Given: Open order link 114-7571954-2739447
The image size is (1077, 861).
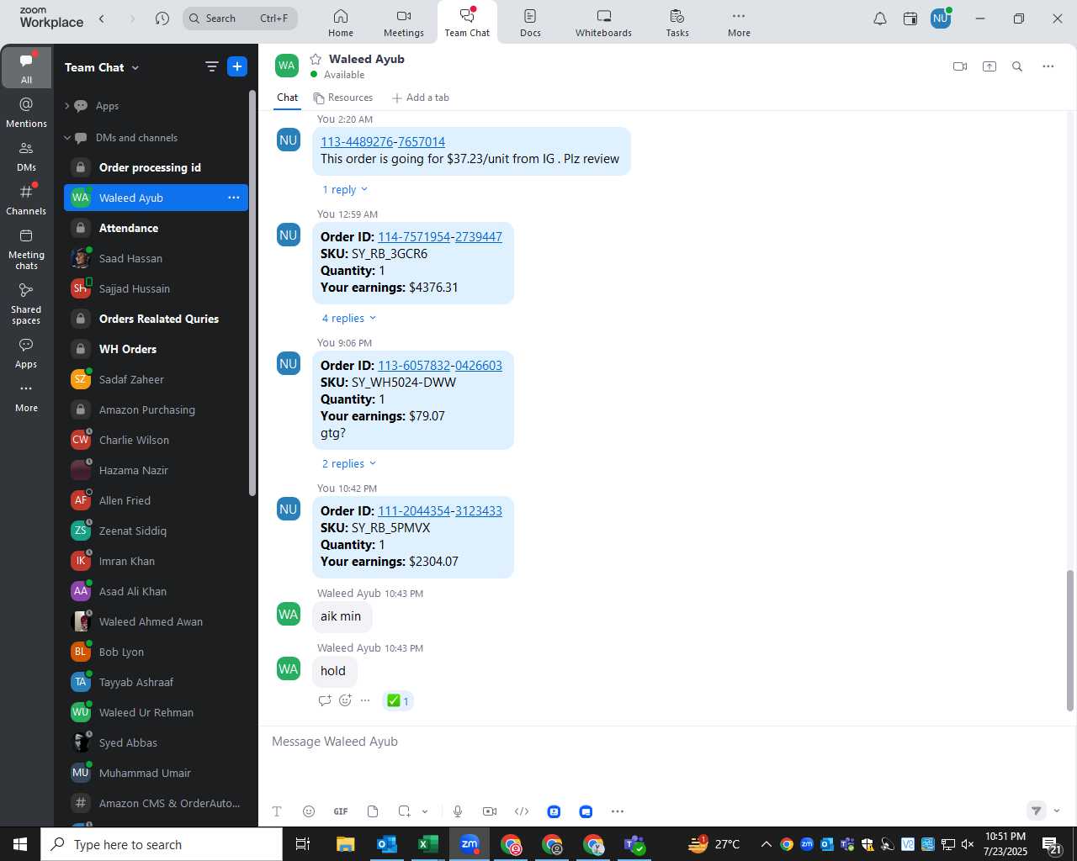Looking at the screenshot, I should (x=440, y=237).
